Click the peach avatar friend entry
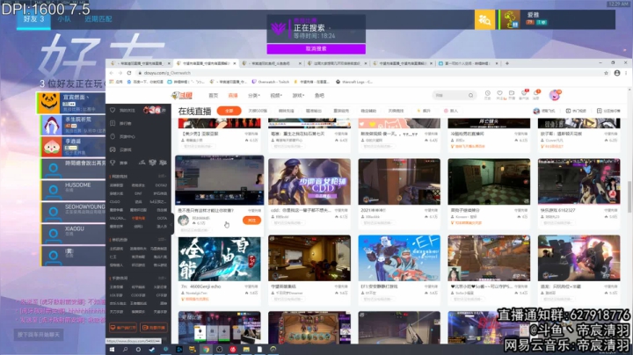 73,147
